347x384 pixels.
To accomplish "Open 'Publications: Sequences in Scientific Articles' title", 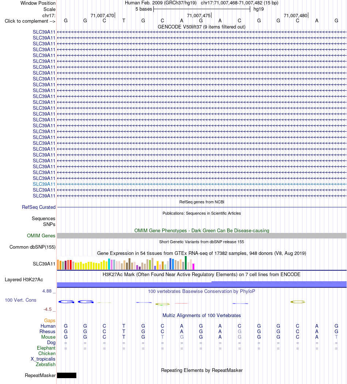I will click(x=202, y=213).
